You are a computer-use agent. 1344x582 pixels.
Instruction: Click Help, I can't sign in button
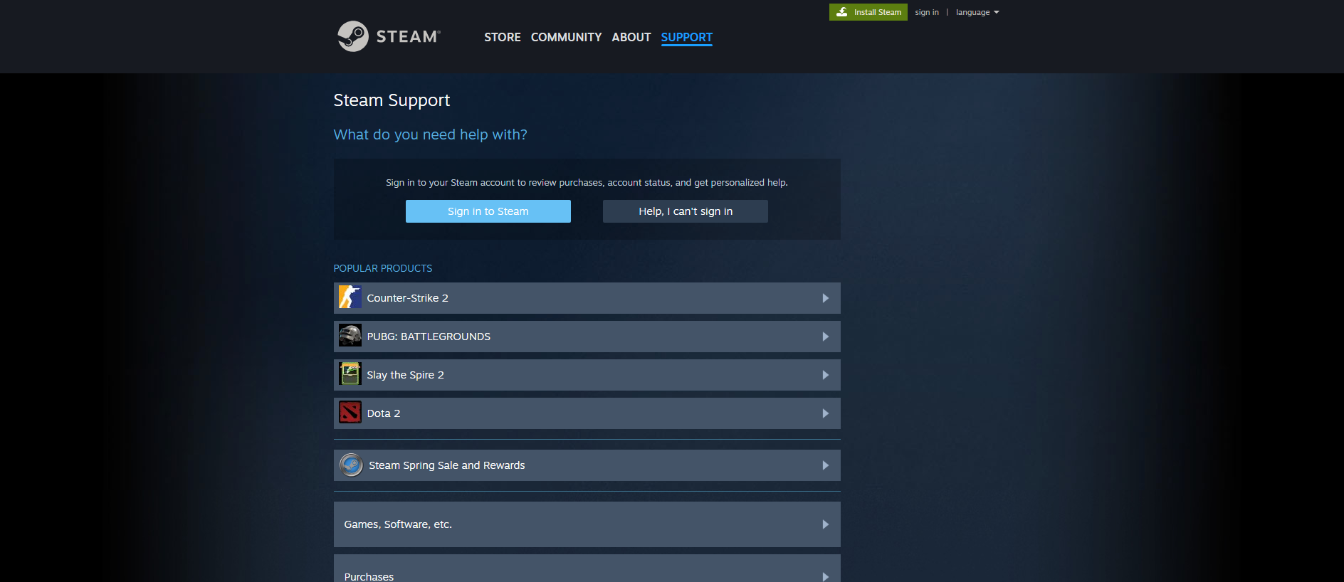[x=686, y=211]
